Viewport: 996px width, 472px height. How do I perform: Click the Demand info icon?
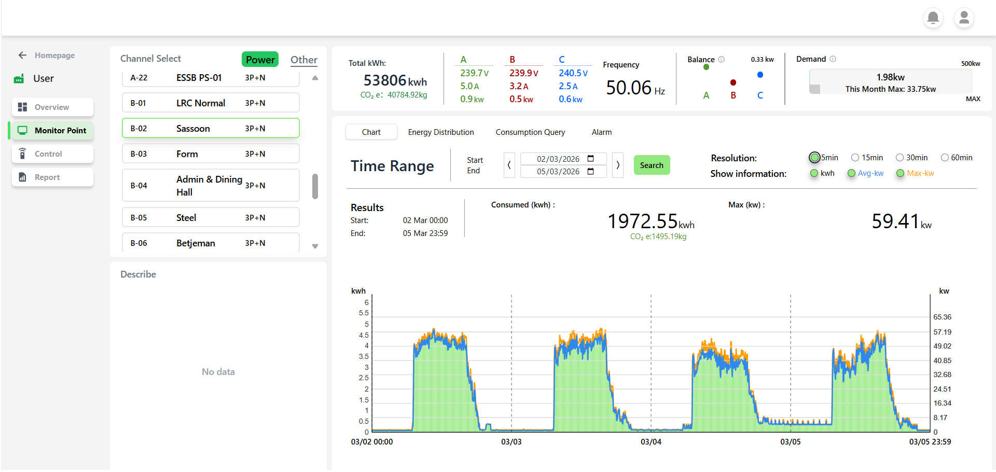(x=833, y=59)
